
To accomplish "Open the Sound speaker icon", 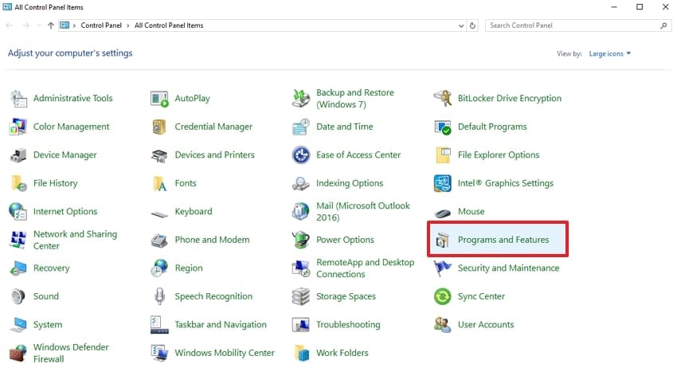I will 18,297.
